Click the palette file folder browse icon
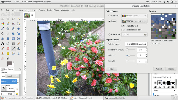 coord(145,34)
